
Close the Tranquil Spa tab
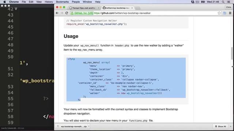point(98,8)
